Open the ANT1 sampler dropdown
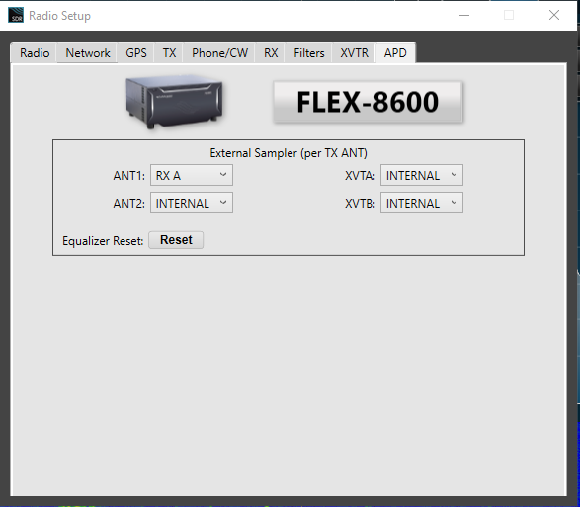Screen dimensions: 580x507 (192, 175)
